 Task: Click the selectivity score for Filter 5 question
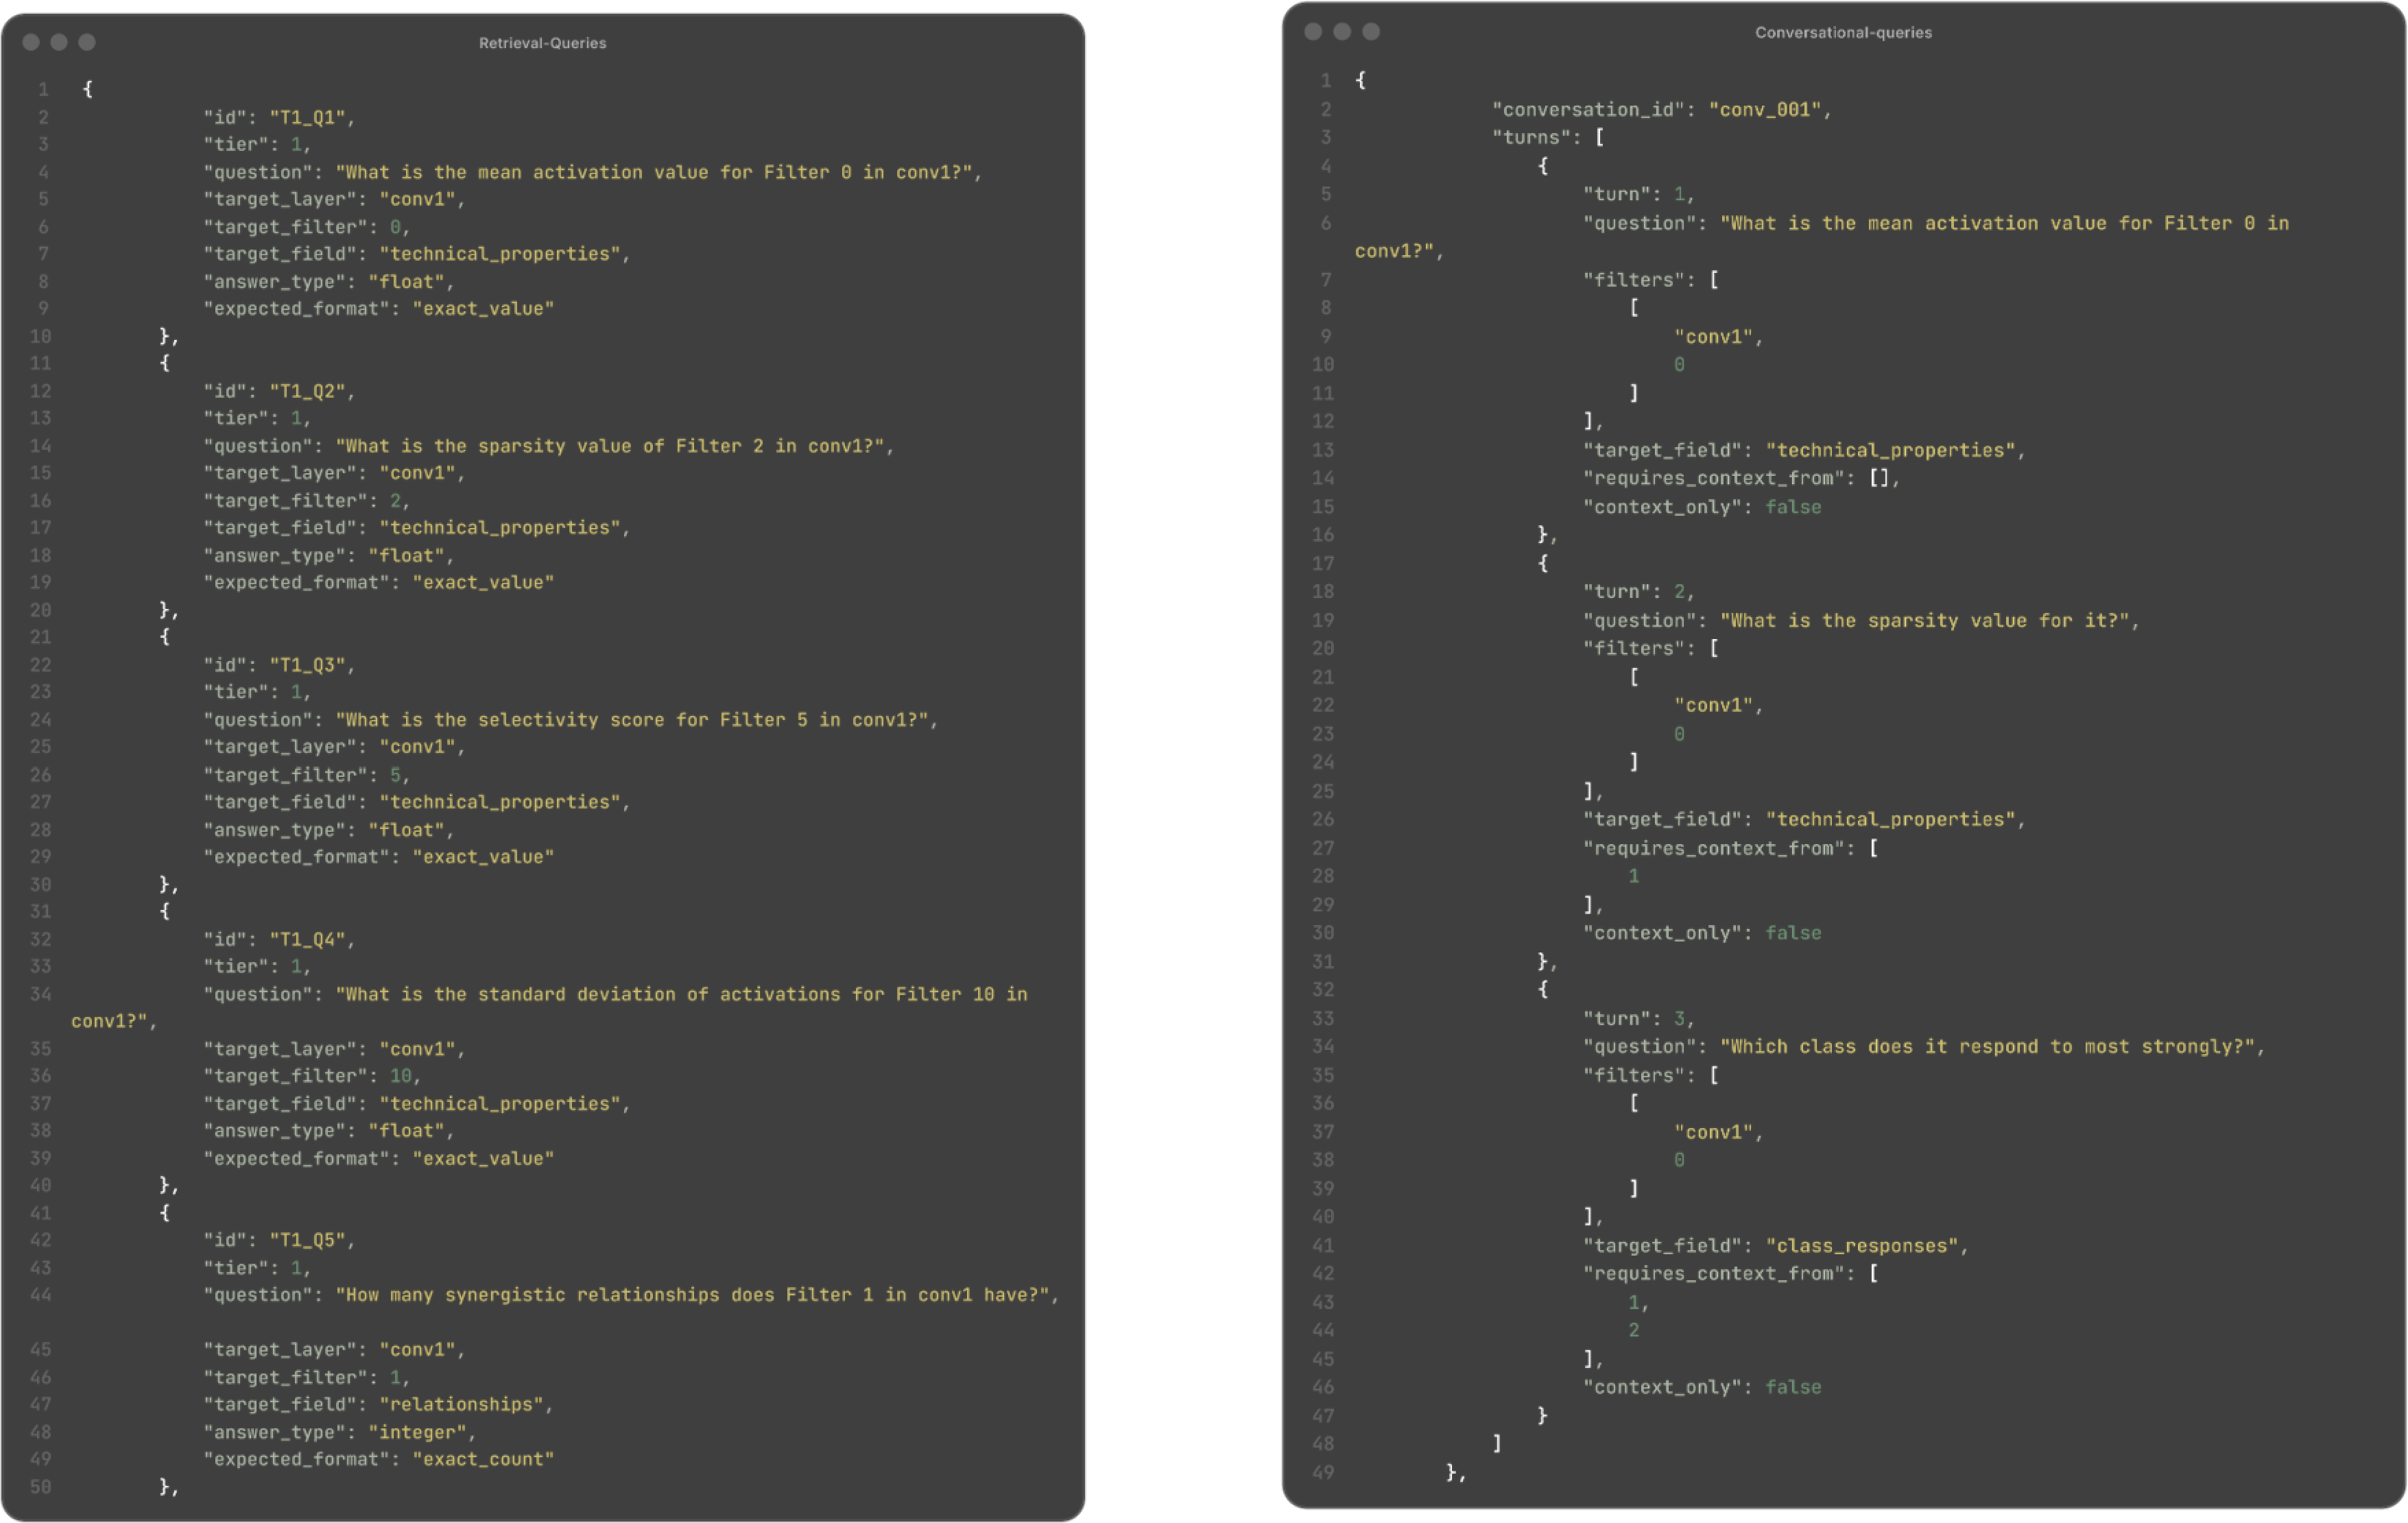tap(571, 720)
